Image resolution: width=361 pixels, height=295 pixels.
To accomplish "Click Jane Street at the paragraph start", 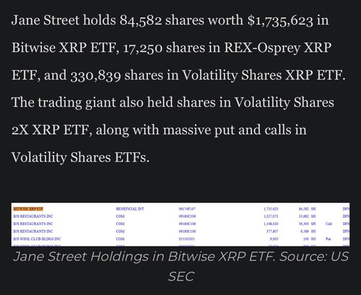I will (45, 20).
